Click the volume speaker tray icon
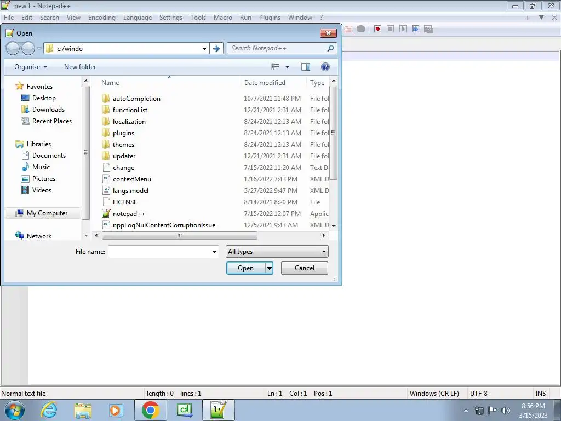The image size is (561, 421). click(x=506, y=411)
